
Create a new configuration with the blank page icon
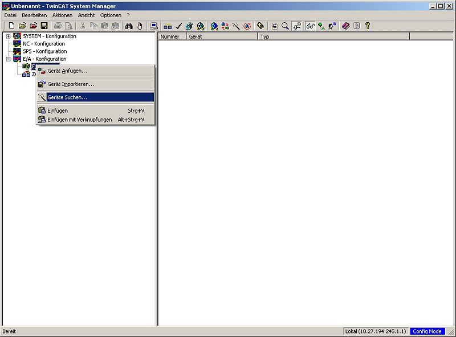coord(11,26)
